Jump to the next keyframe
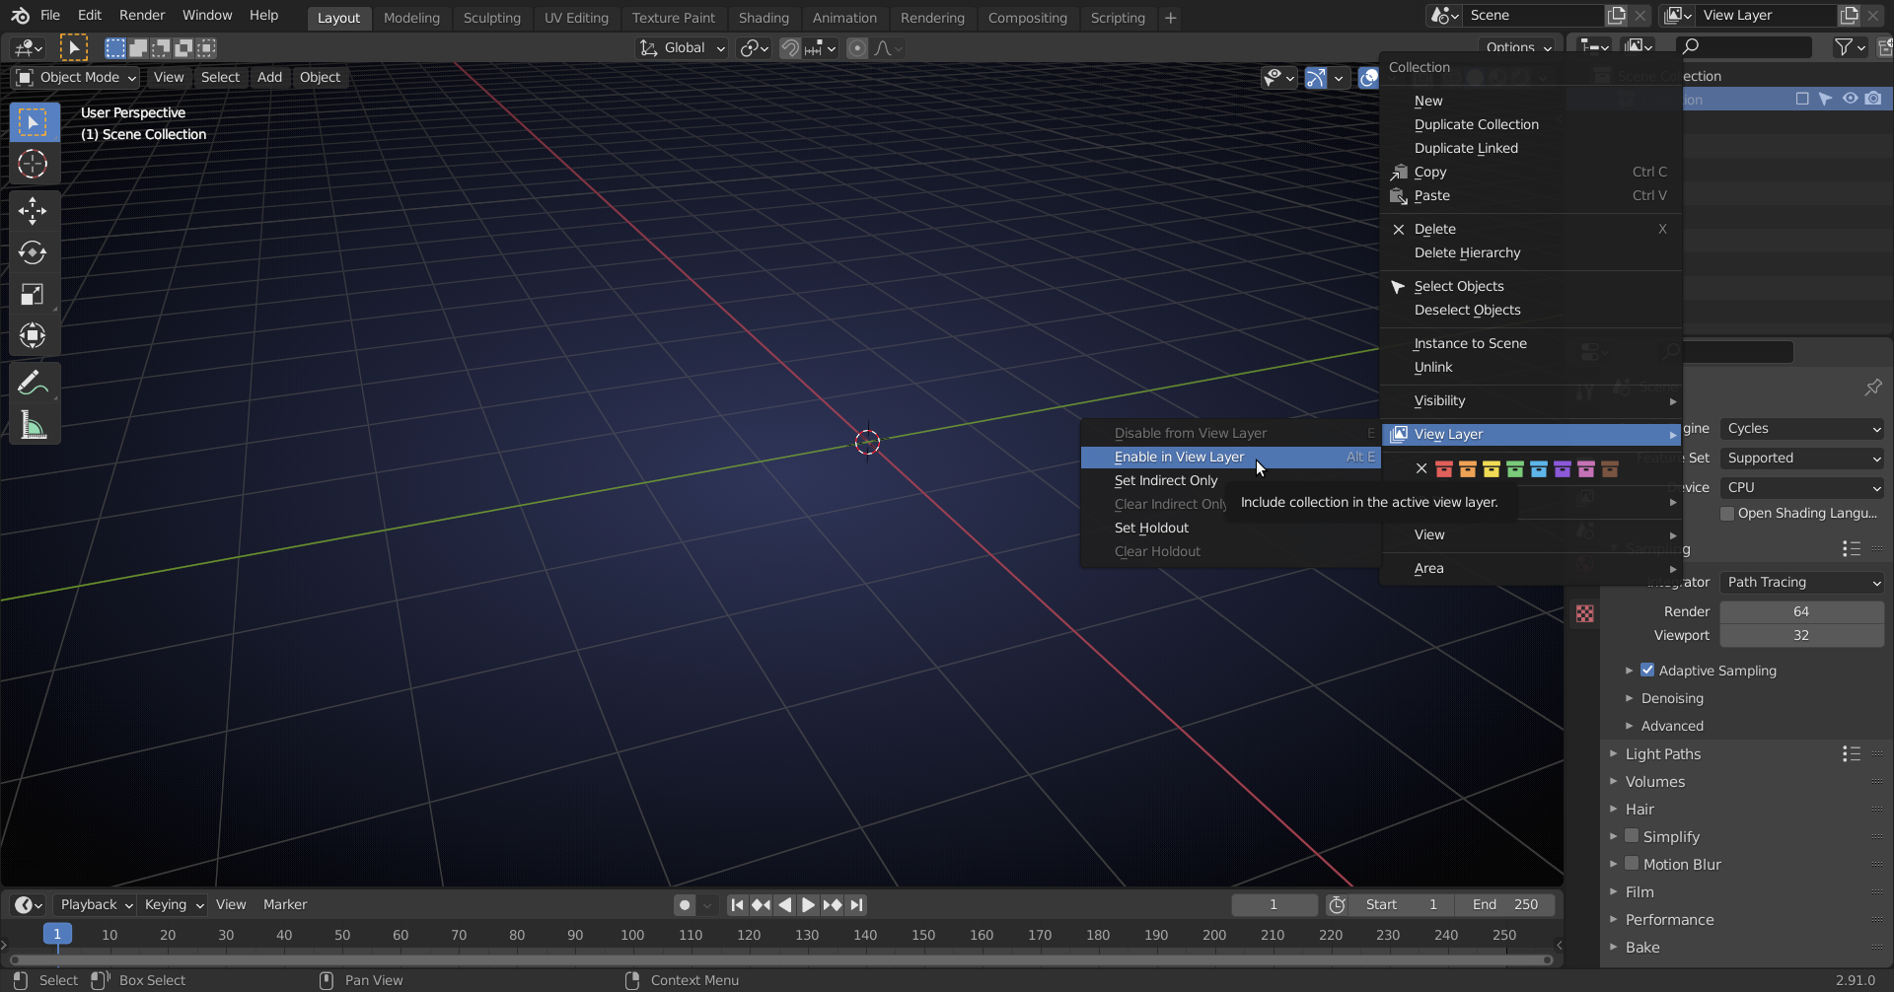 [832, 905]
